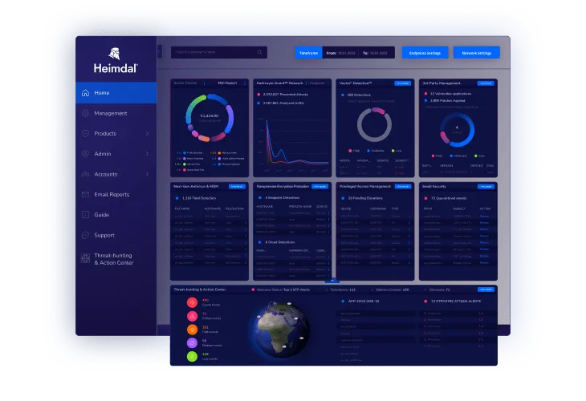The width and height of the screenshot is (586, 401).
Task: Open the Email Reports menu item
Action: pyautogui.click(x=116, y=194)
